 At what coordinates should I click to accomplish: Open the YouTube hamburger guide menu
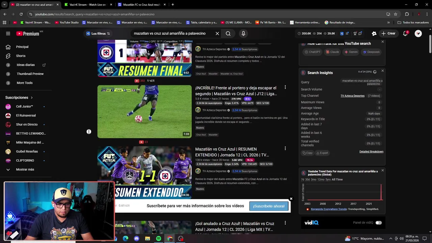click(x=8, y=33)
